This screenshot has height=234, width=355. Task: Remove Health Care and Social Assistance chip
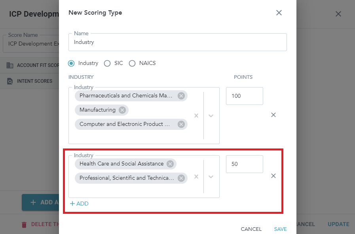(x=170, y=164)
